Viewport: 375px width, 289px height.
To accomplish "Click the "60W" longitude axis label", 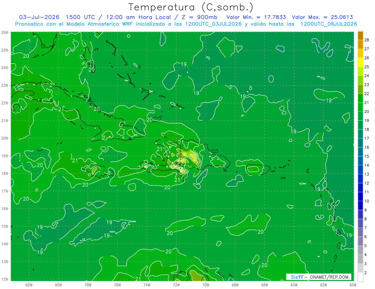I will 353,285.
